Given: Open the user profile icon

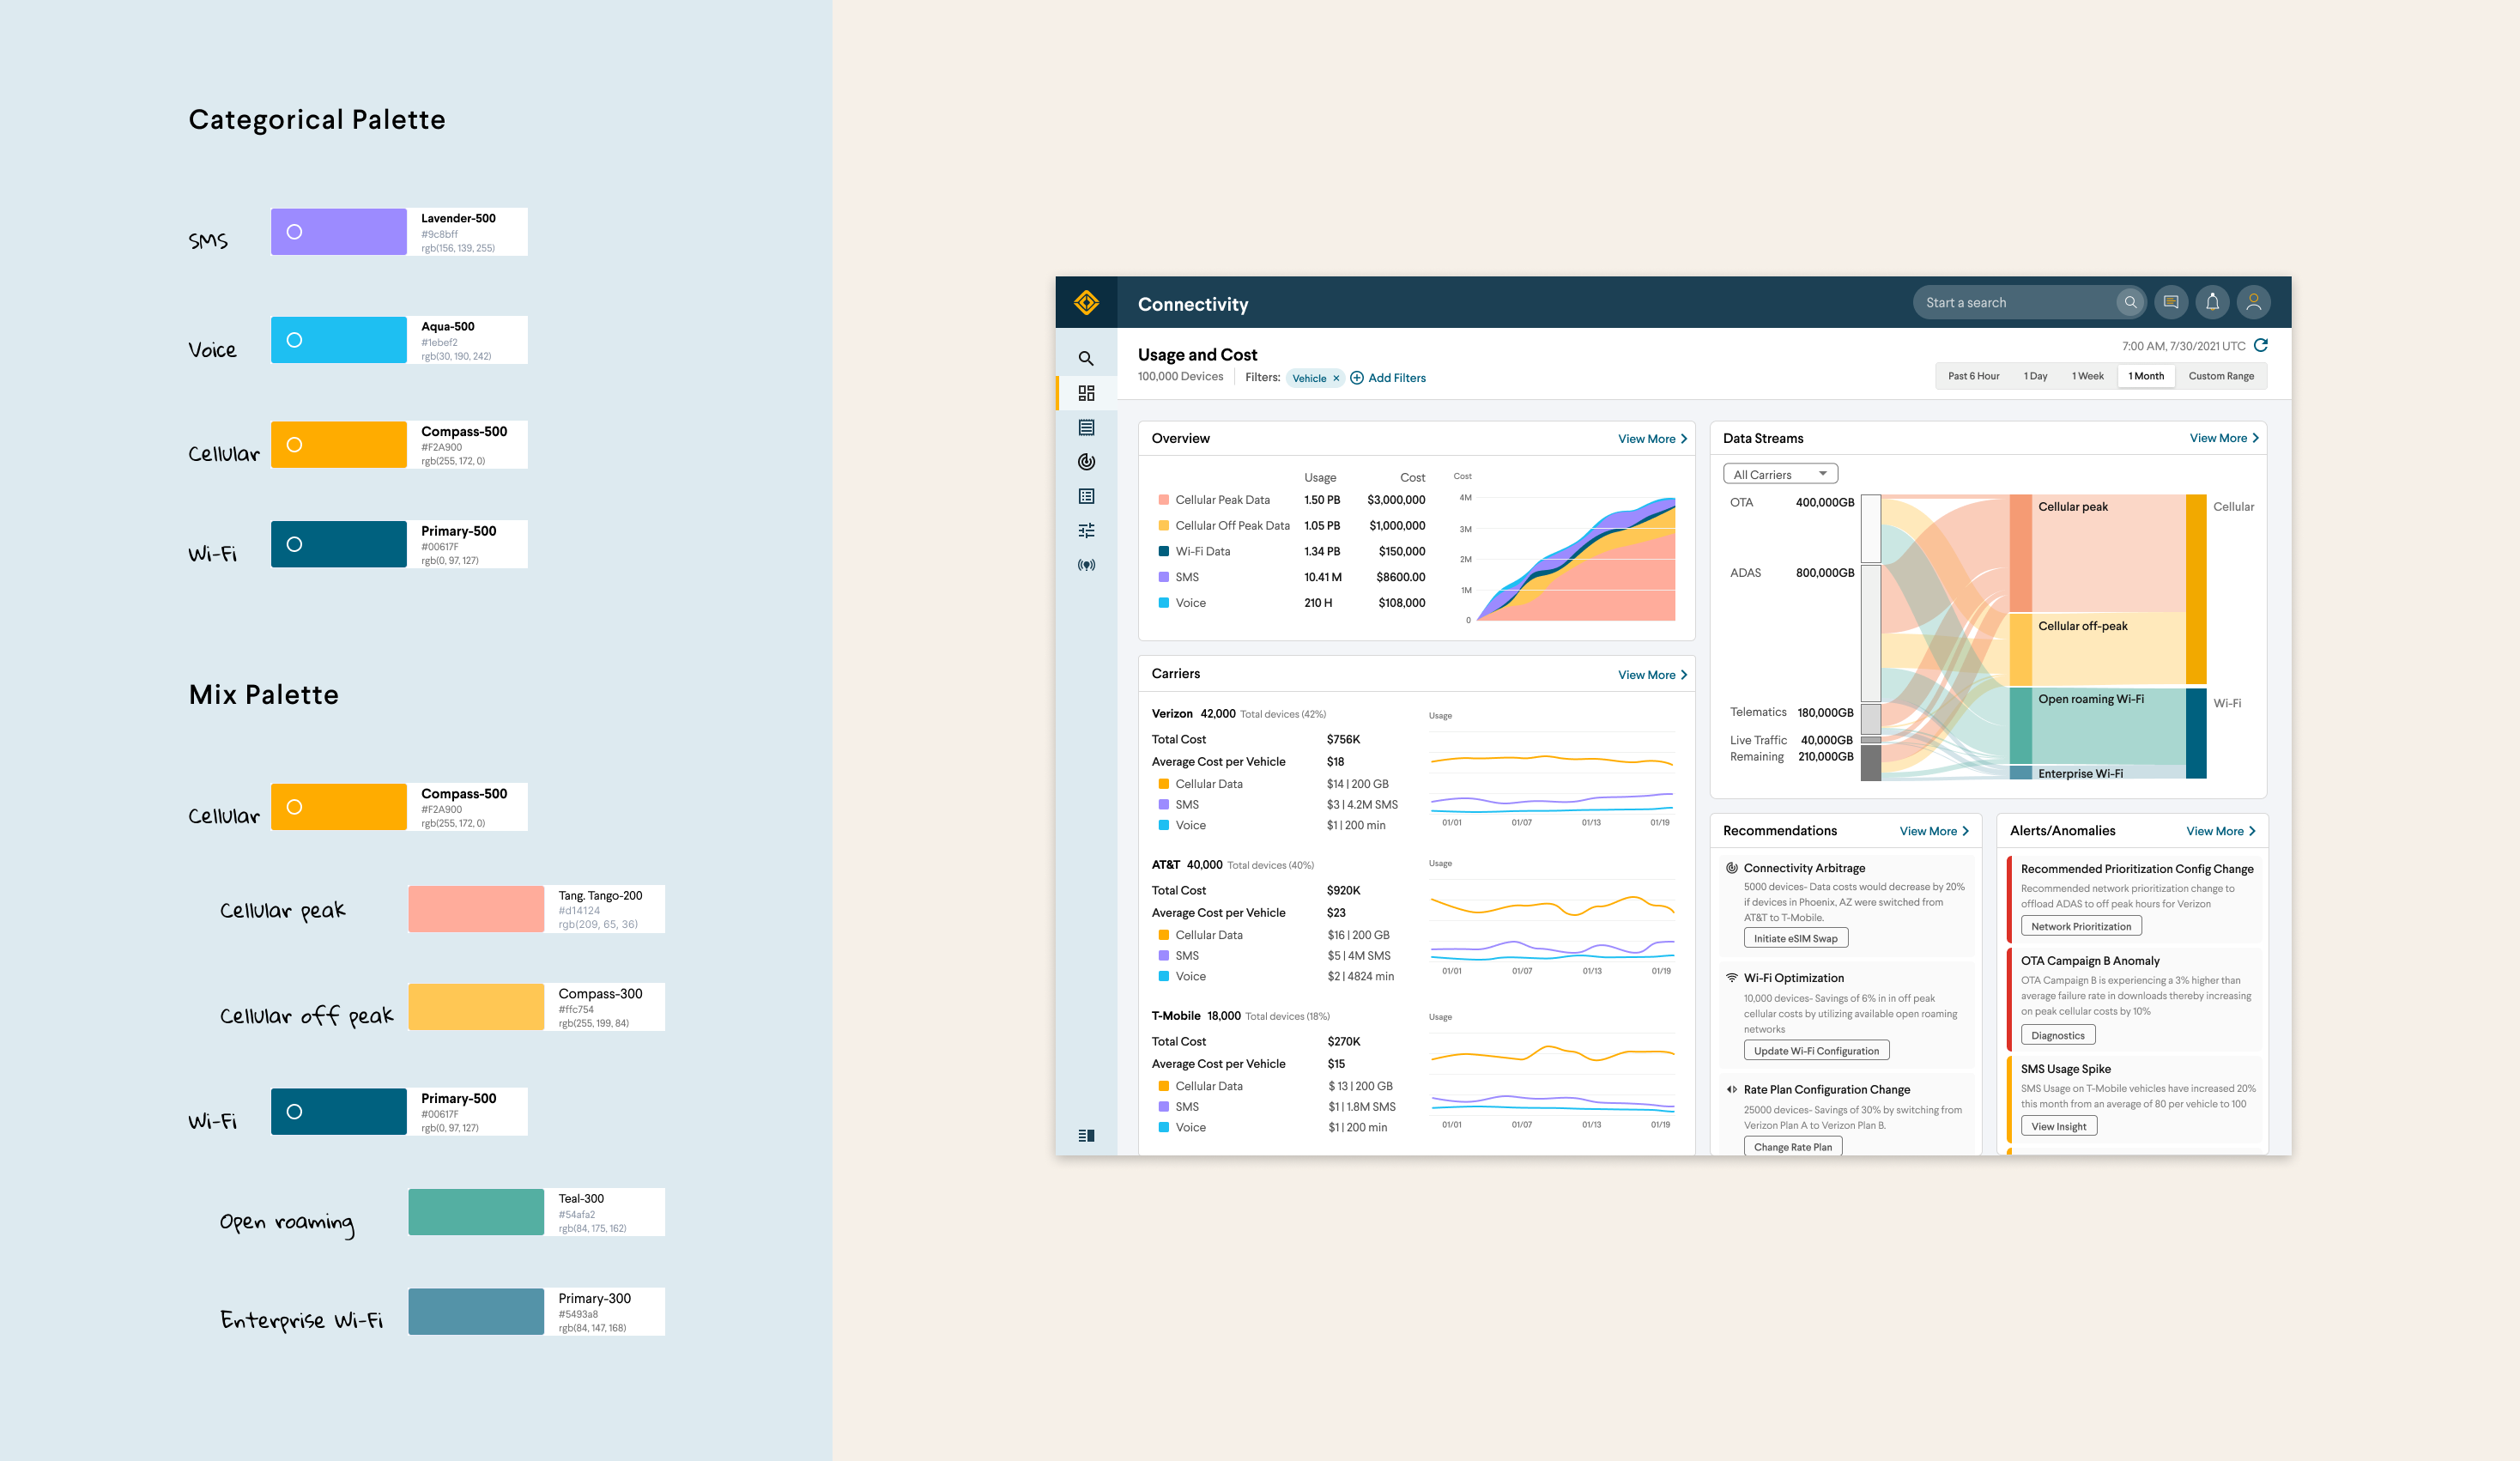Looking at the screenshot, I should coord(2253,302).
